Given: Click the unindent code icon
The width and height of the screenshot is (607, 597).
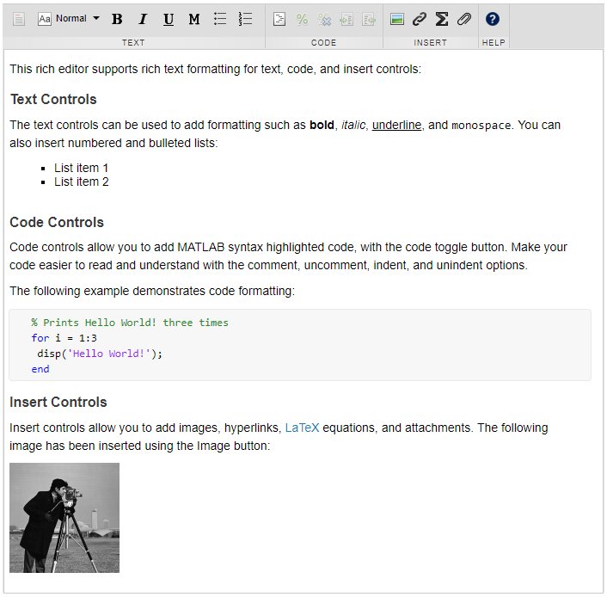Looking at the screenshot, I should [369, 19].
